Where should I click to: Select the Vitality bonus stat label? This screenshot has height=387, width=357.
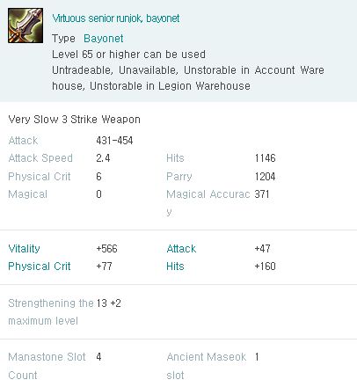click(x=24, y=249)
